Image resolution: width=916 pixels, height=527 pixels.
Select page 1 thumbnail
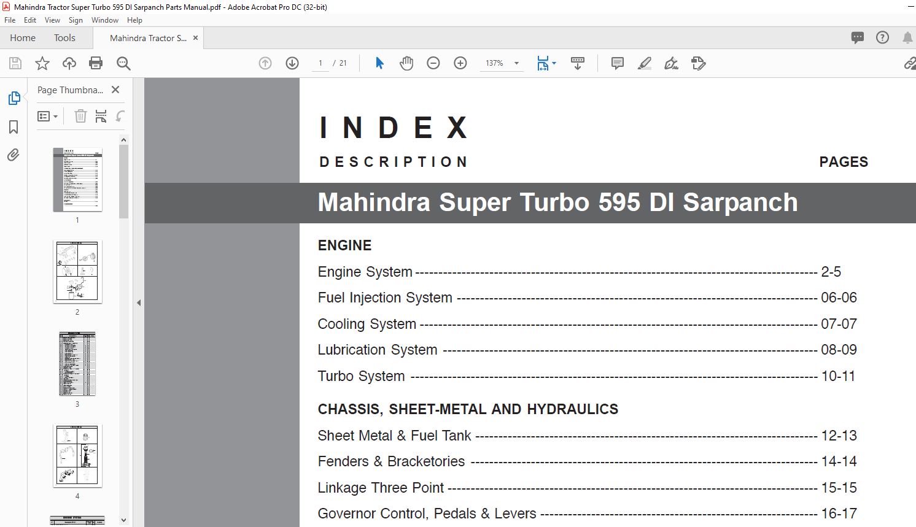[x=77, y=180]
